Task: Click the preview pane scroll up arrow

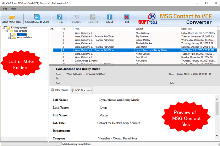Action: click(x=217, y=99)
